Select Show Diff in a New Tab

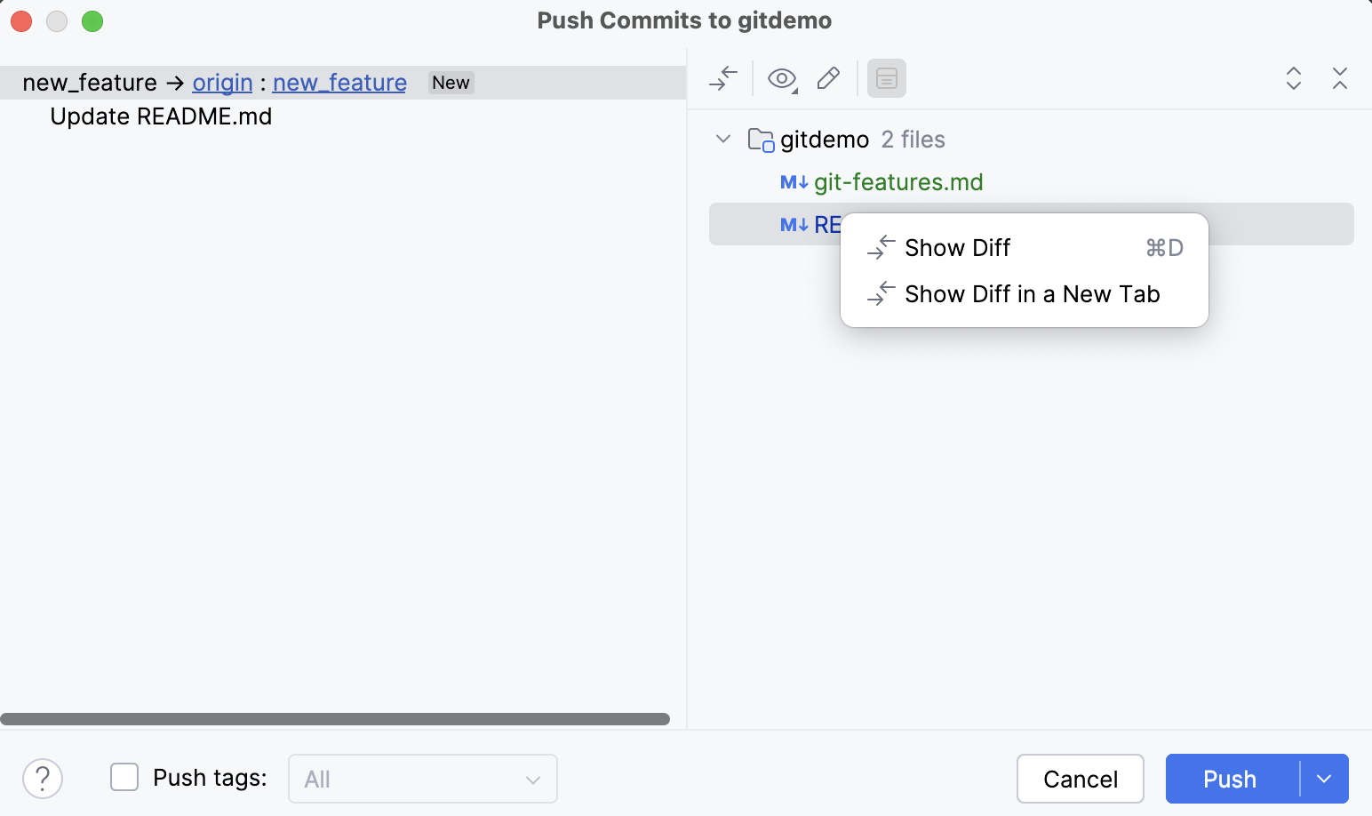[1033, 294]
